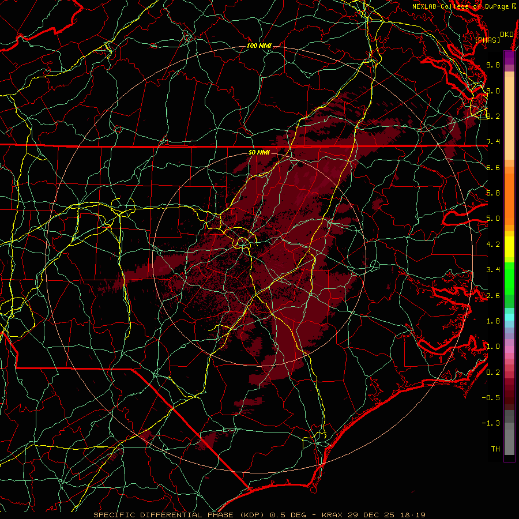Viewport: 519px width, 519px height.
Task: Click the -1.3 scale value
Action: pyautogui.click(x=491, y=423)
